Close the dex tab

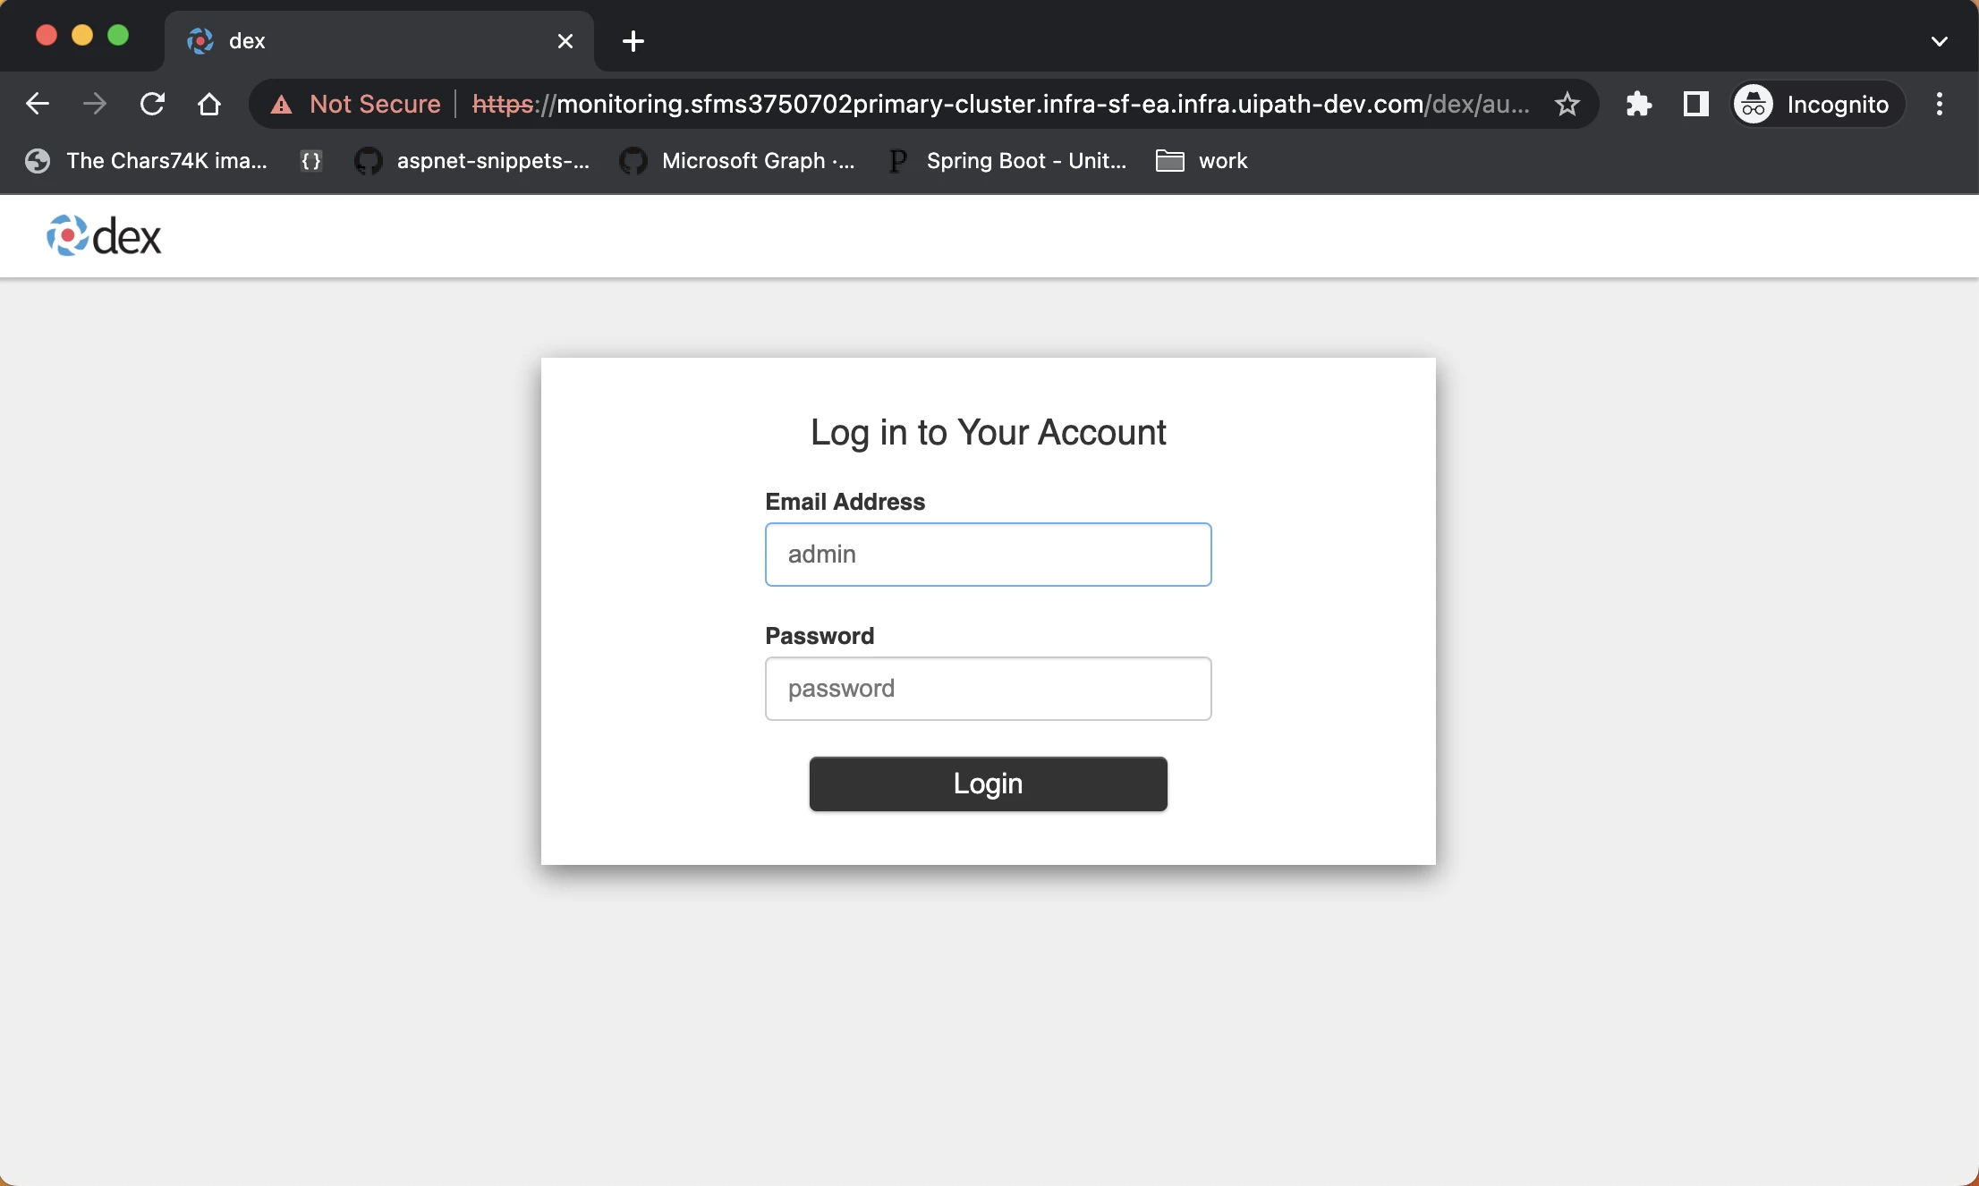click(565, 41)
